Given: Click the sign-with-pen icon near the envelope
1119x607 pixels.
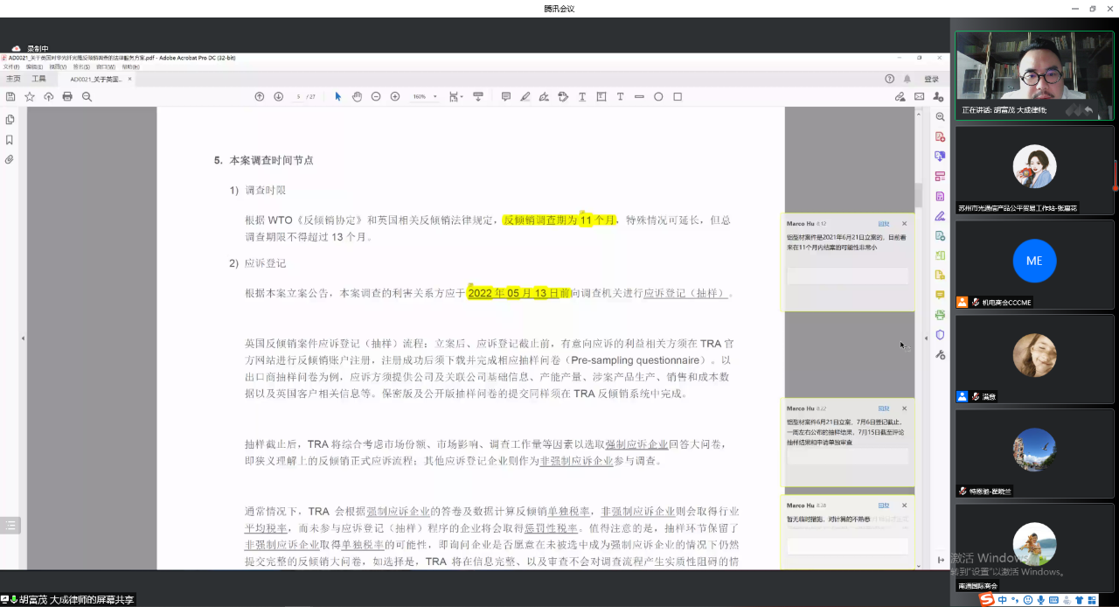Looking at the screenshot, I should click(x=900, y=96).
